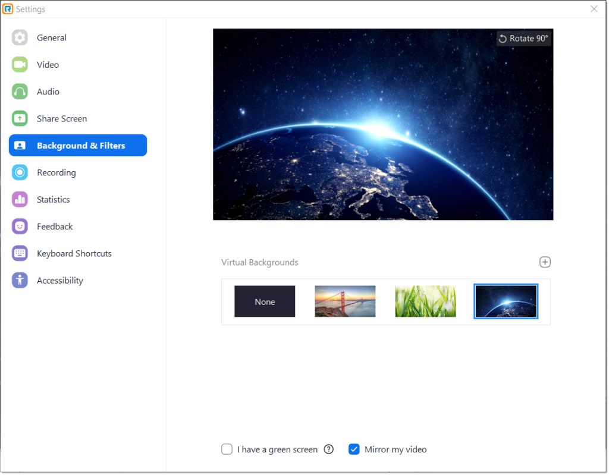The image size is (609, 475).
Task: Select None as virtual background
Action: pos(265,301)
